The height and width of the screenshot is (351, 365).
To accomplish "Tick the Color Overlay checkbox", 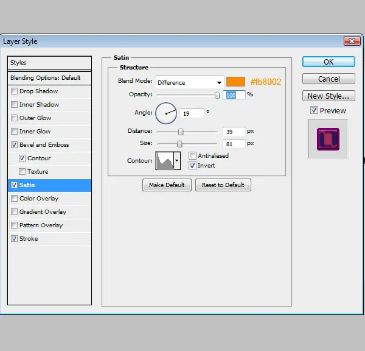I will pyautogui.click(x=14, y=198).
